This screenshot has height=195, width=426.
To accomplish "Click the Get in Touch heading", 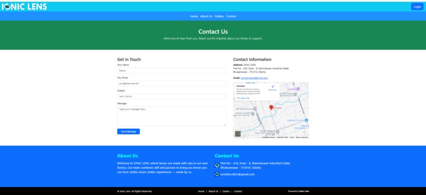I will [129, 60].
